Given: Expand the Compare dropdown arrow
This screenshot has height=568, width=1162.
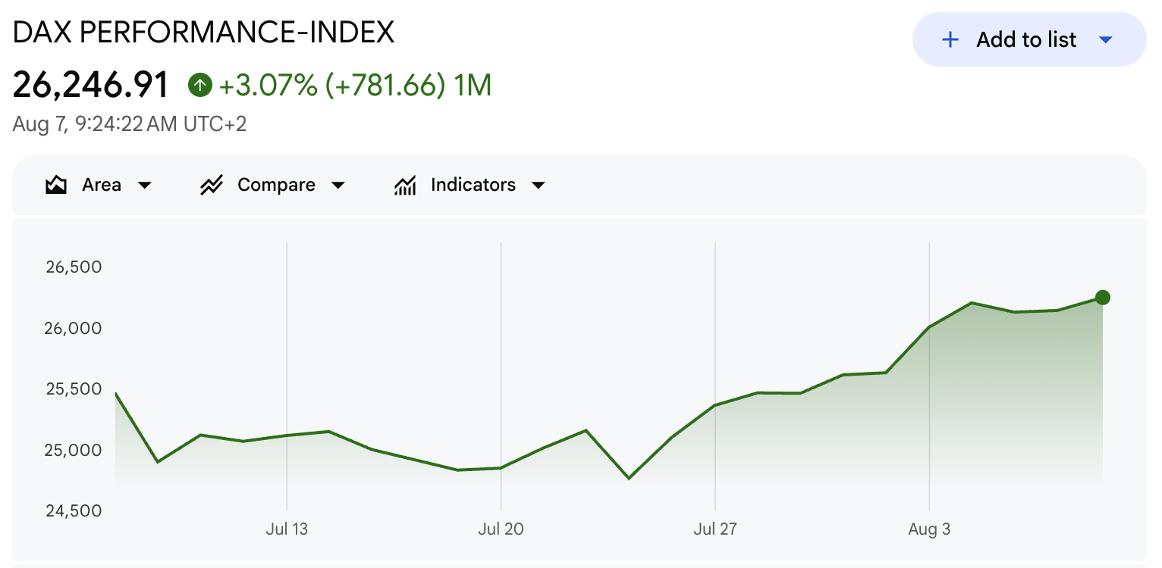Looking at the screenshot, I should point(338,186).
